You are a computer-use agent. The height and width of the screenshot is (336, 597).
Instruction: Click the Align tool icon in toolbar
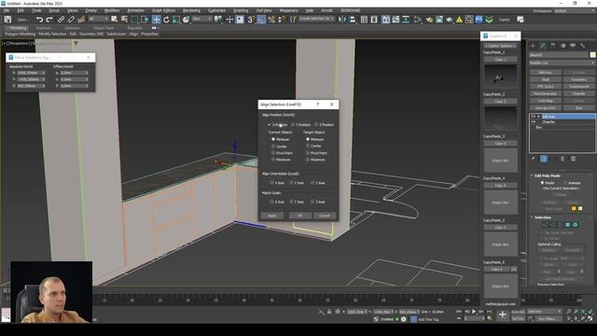[353, 19]
